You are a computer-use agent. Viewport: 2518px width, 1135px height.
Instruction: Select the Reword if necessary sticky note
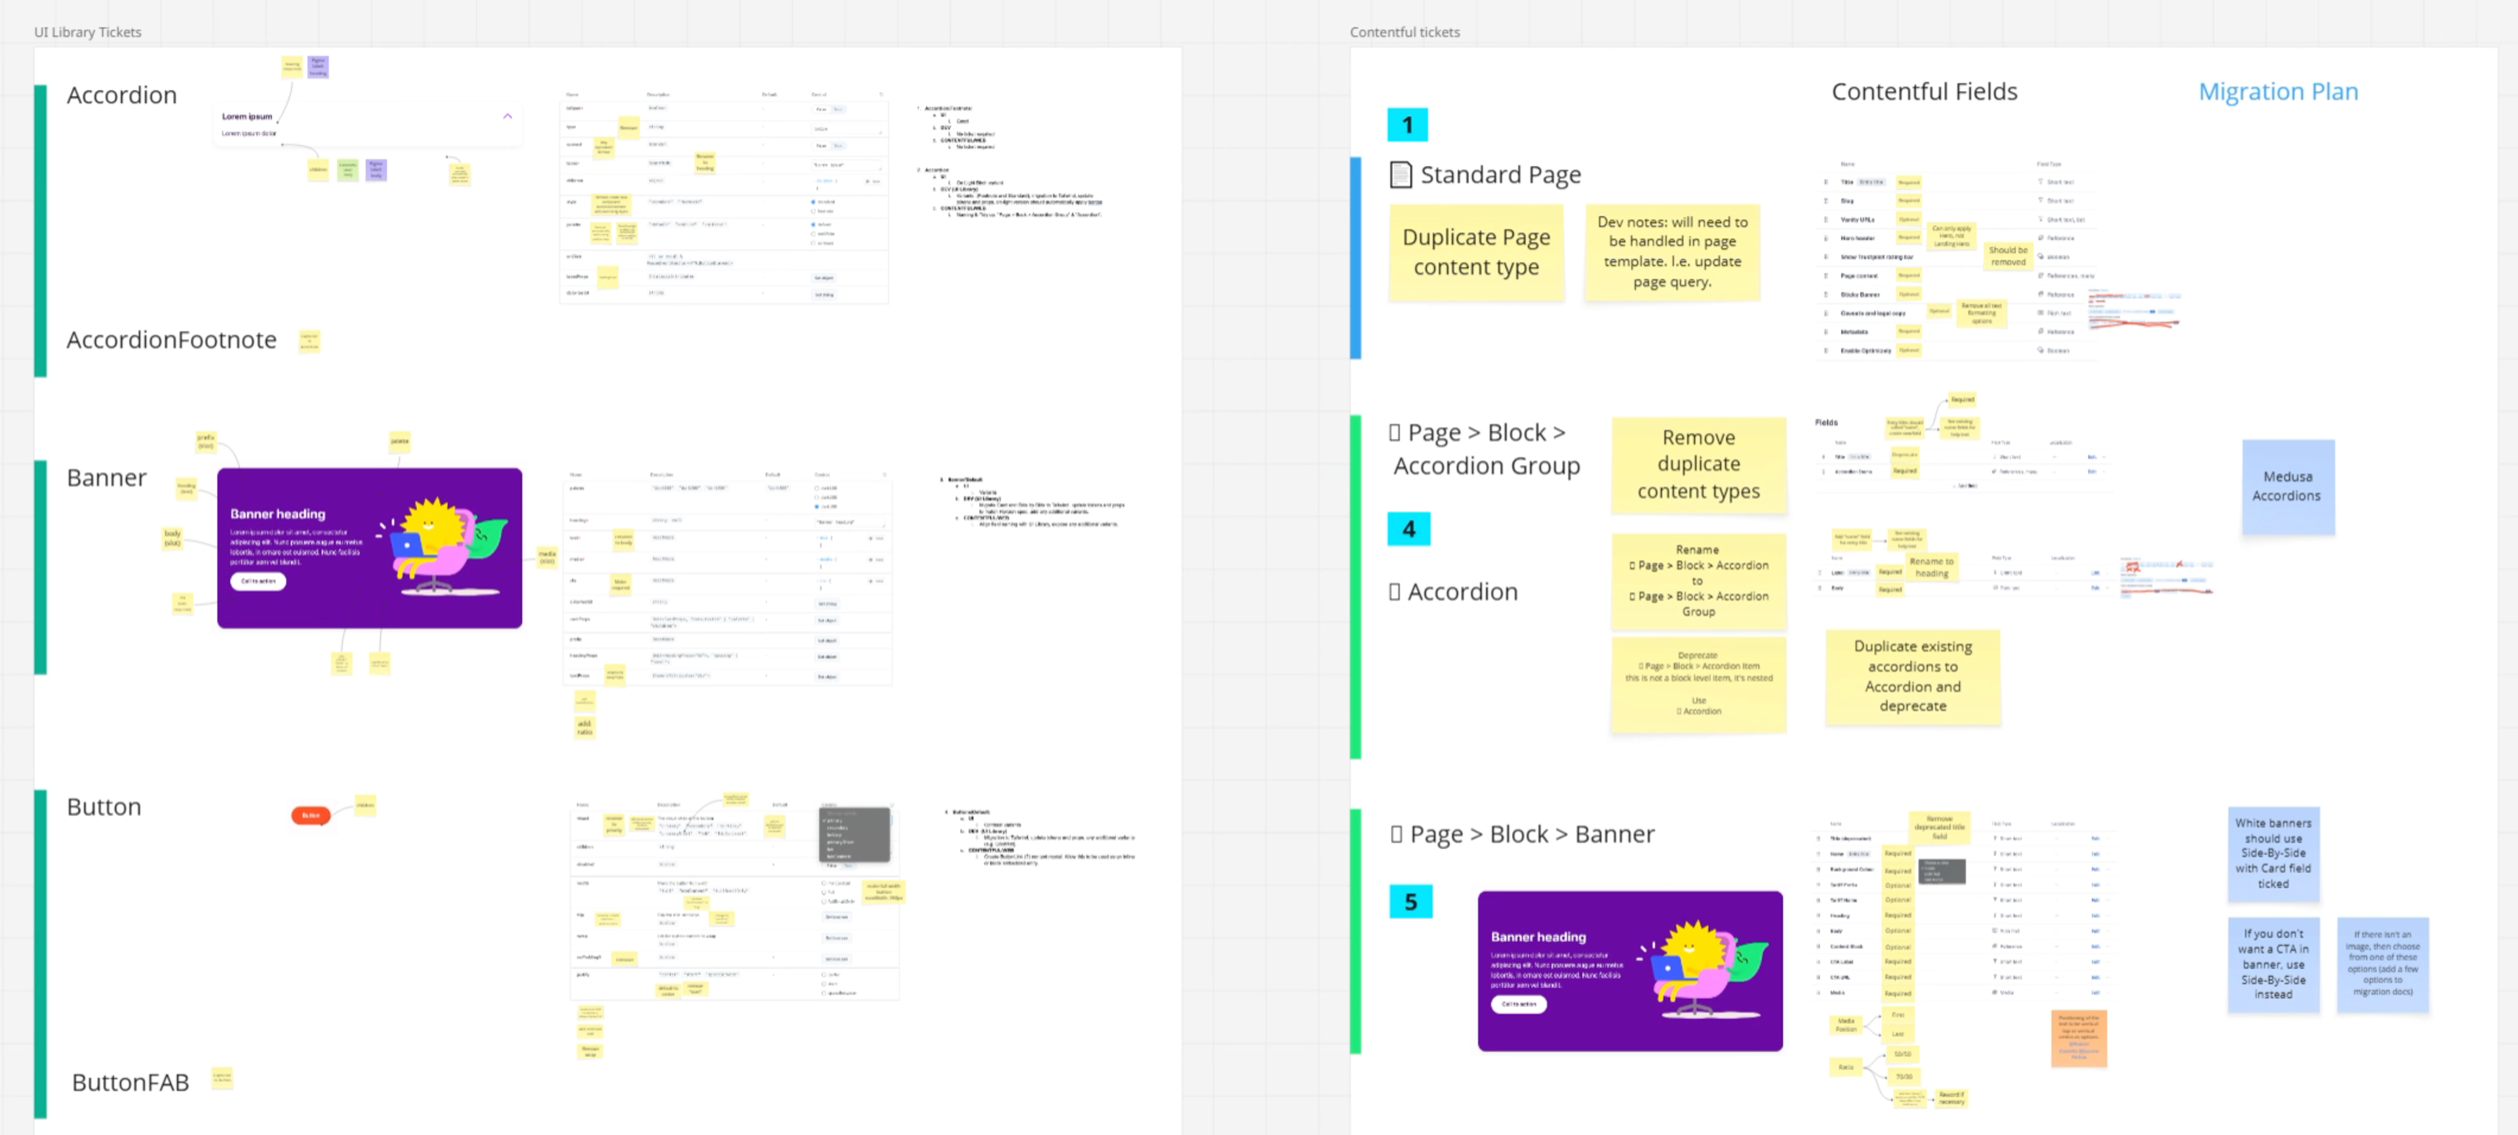coord(1951,1098)
